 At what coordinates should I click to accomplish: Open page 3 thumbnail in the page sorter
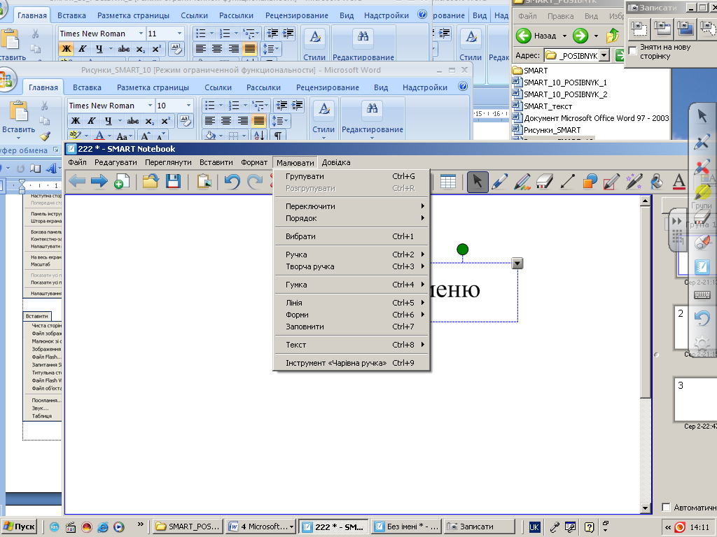[695, 399]
